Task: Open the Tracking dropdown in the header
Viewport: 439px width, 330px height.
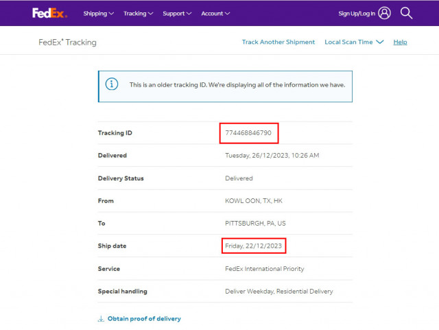Action: (138, 14)
